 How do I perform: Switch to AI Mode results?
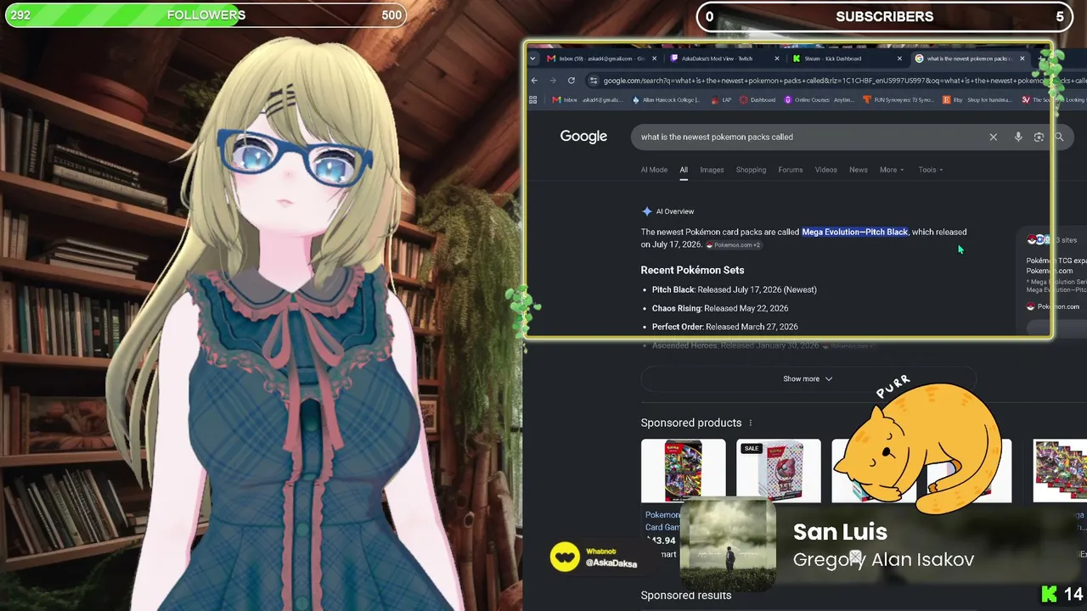click(x=654, y=170)
